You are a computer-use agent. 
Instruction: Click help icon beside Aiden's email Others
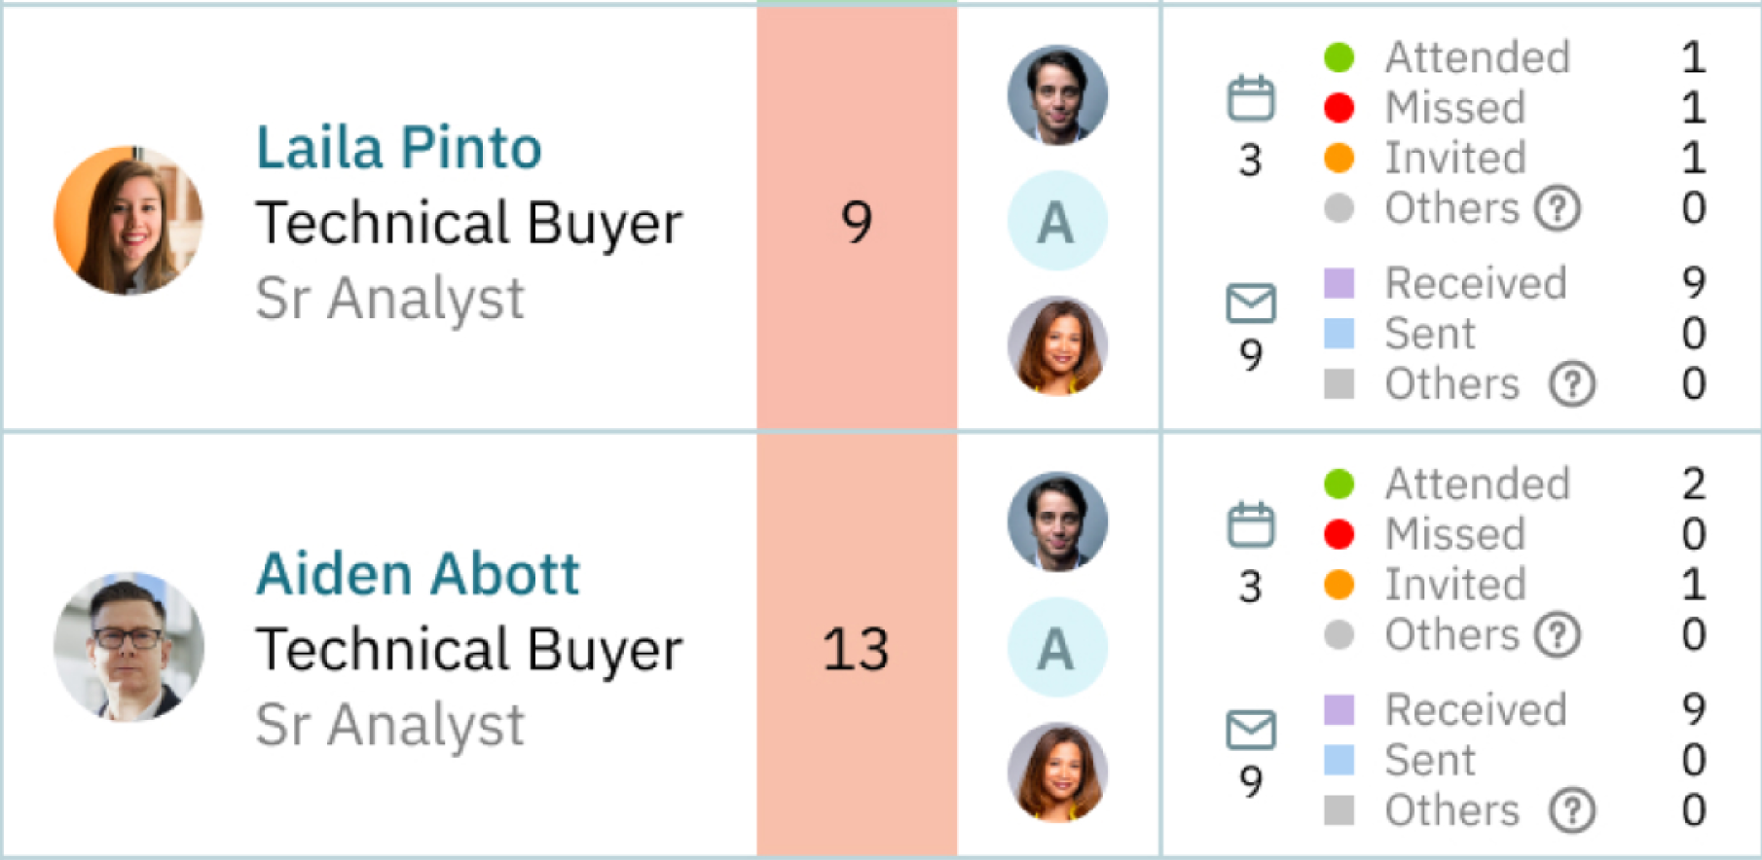click(1572, 810)
